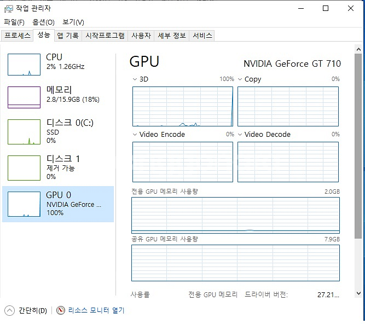Open the 3D engine dropdown
The height and width of the screenshot is (324, 365).
135,79
